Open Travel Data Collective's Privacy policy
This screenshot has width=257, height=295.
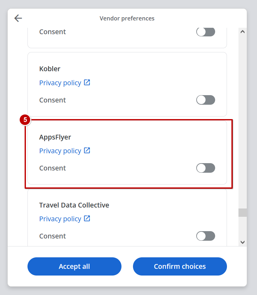60,218
